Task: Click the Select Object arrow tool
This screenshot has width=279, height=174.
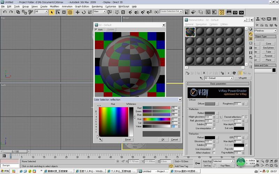Action: click(52, 12)
